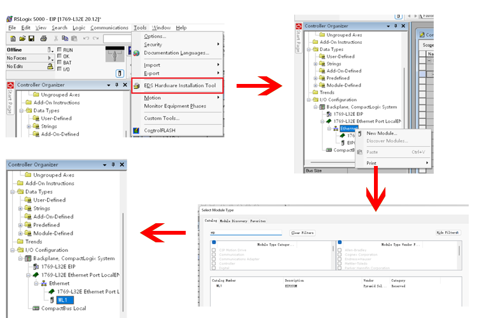Screen dimensions: 477x318
Task: Collapse the Ethernet node in the bottom-left tree
Action: [x=36, y=283]
